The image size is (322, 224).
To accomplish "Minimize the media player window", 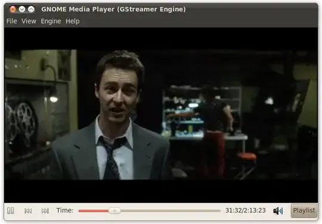I will coord(22,9).
